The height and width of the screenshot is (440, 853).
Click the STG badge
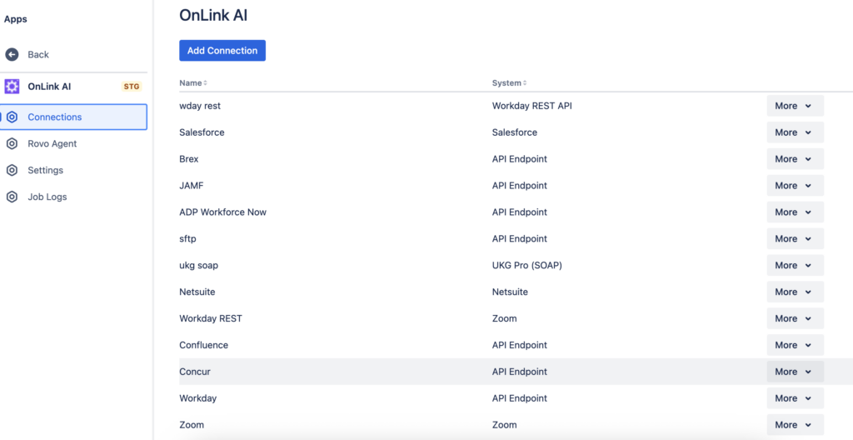point(132,87)
